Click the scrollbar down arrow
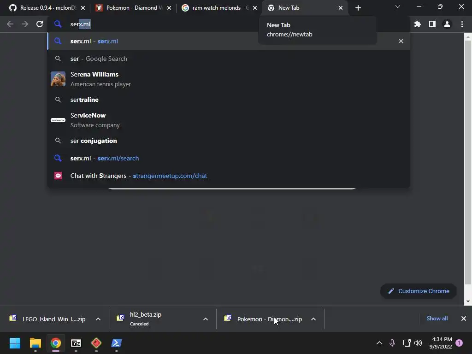Image resolution: width=472 pixels, height=354 pixels. tap(468, 301)
